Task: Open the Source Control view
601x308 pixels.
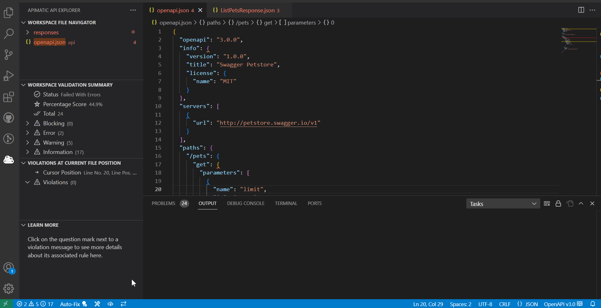Action: coord(8,54)
